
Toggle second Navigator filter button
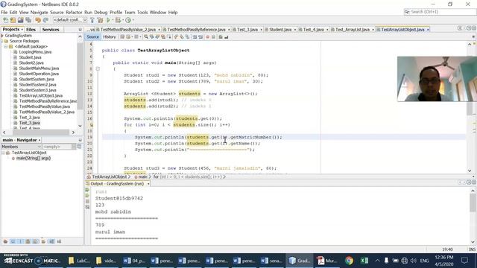point(13,241)
